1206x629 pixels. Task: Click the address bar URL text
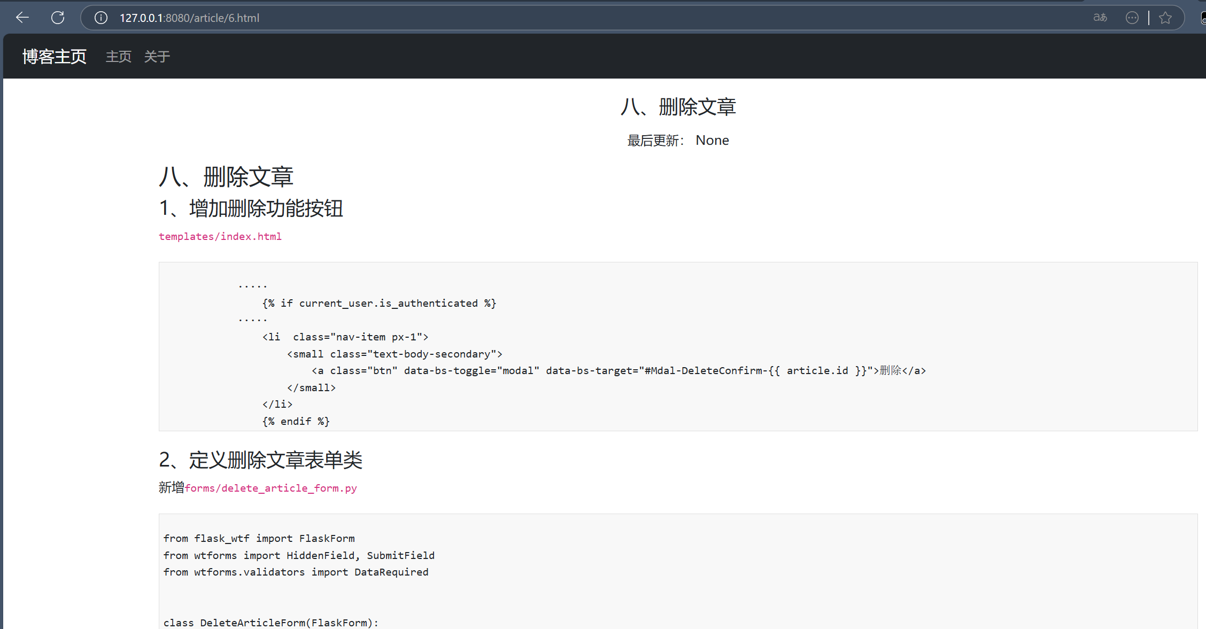189,18
